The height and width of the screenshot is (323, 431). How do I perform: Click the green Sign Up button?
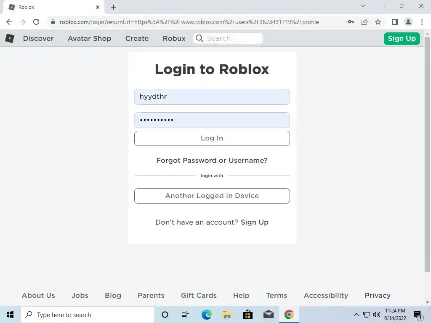(x=402, y=38)
